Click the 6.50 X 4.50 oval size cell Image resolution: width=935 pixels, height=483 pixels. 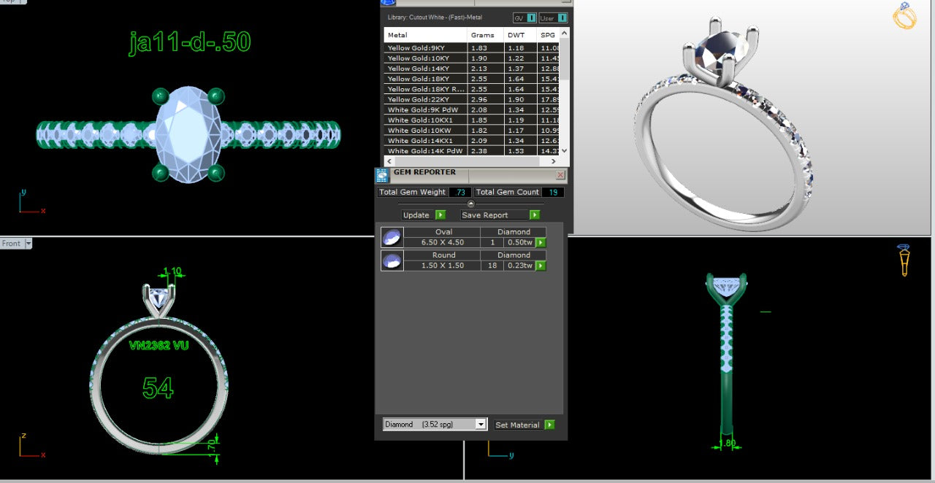[442, 243]
